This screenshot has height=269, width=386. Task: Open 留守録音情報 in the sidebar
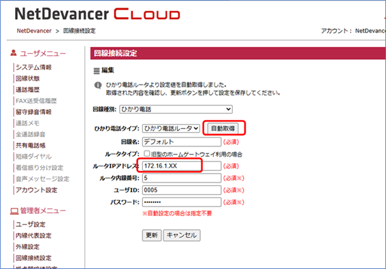33,112
